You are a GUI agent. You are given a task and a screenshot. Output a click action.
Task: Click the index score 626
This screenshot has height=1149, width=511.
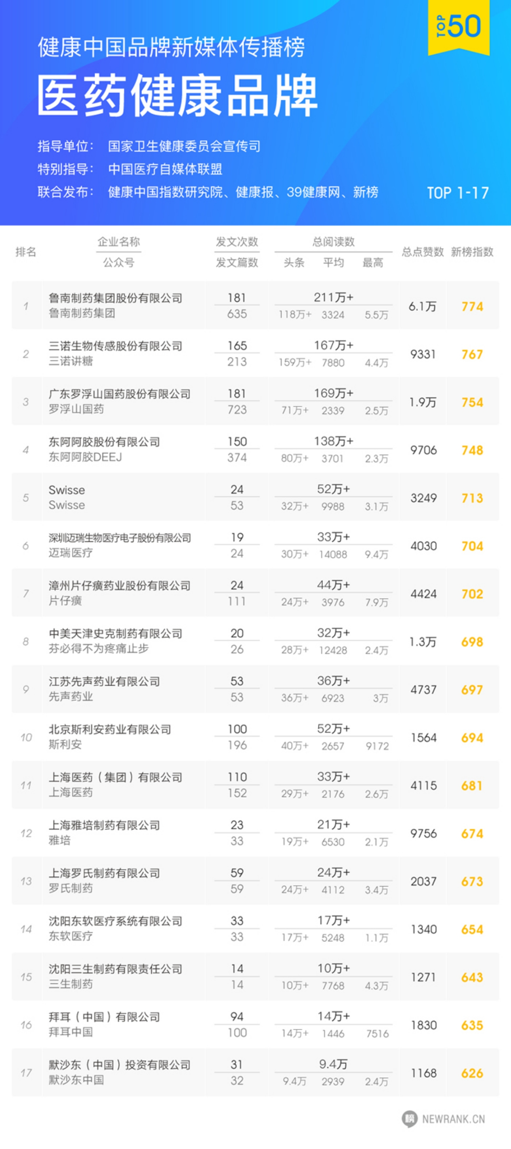pyautogui.click(x=472, y=1073)
